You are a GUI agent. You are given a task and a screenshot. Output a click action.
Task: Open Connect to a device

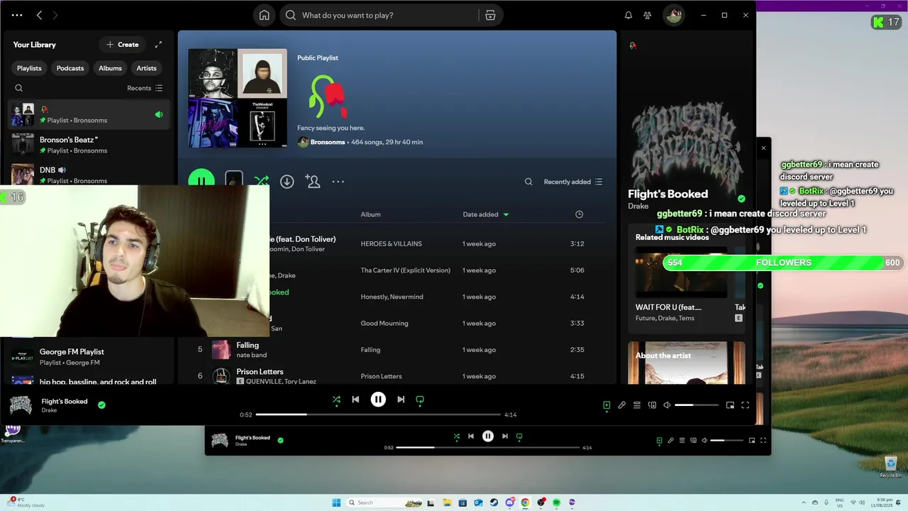pos(652,405)
